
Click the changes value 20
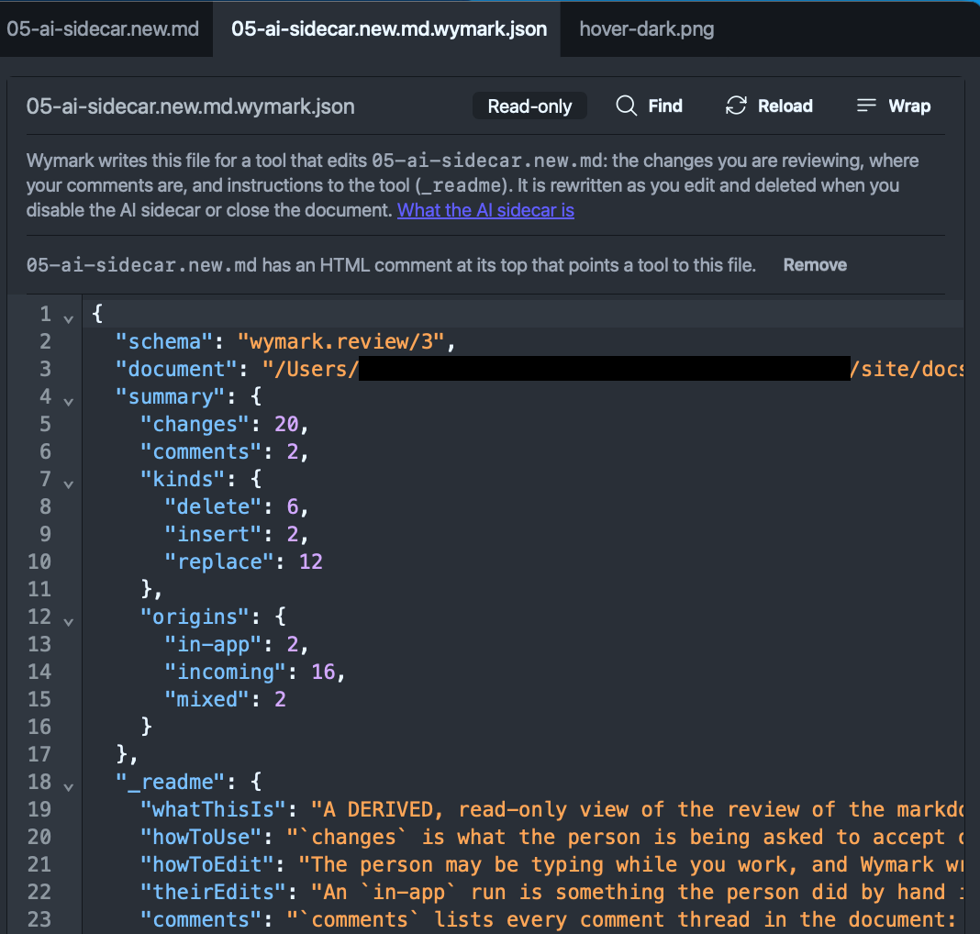287,424
